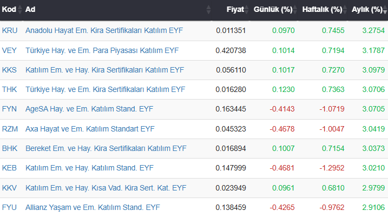388x217 pixels.
Task: Open FYU fund code link
Action: tap(9, 207)
